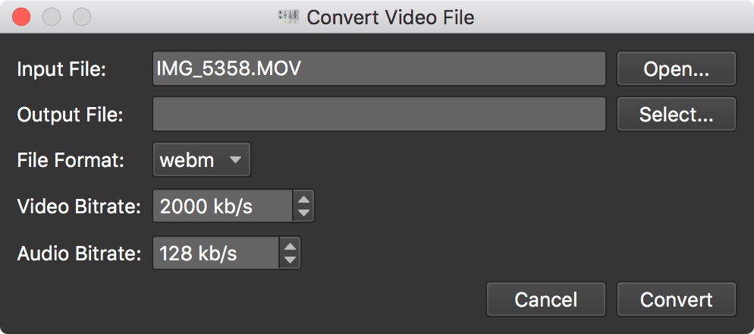
Task: Click the Open... button for input file
Action: [x=676, y=69]
